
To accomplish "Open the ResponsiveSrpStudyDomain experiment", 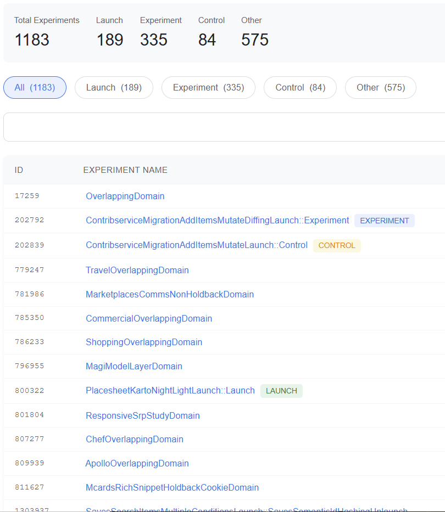I will point(142,415).
